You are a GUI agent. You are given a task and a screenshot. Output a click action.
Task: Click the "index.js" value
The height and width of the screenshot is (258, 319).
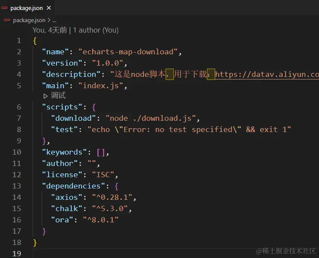pyautogui.click(x=100, y=86)
